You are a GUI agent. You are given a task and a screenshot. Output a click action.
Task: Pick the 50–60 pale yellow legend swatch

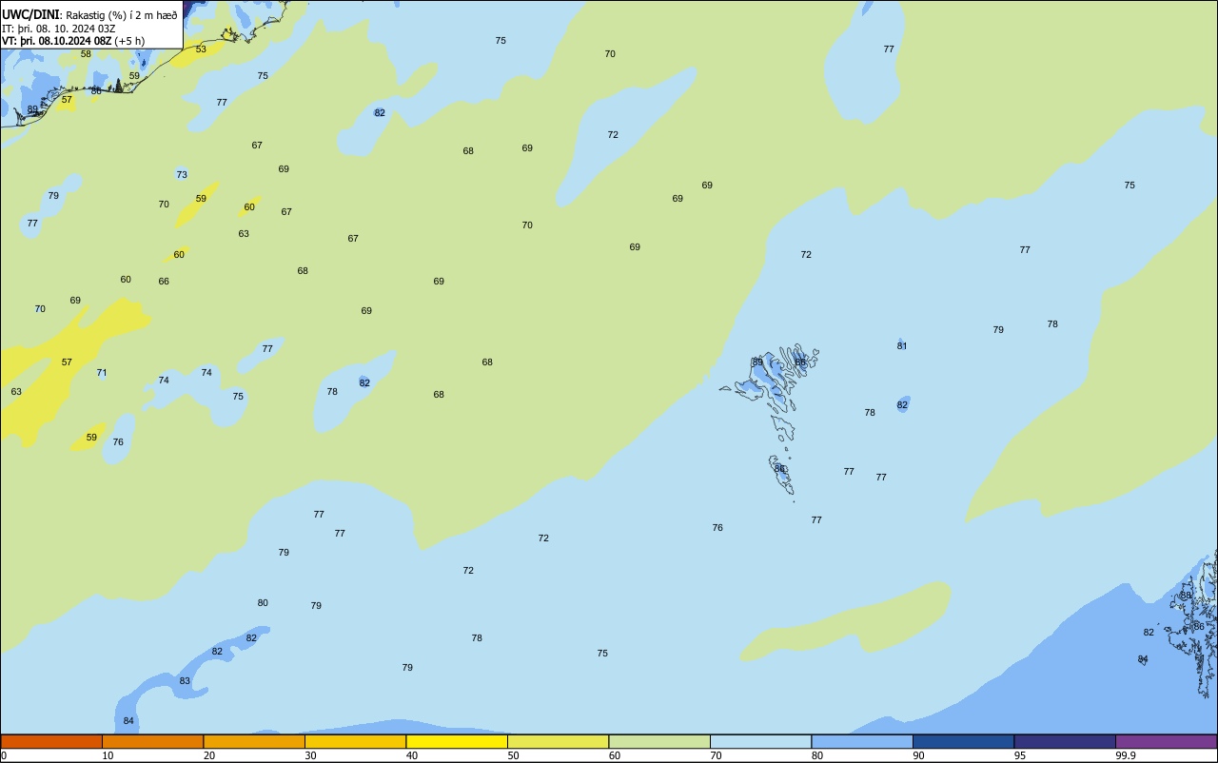(x=558, y=741)
